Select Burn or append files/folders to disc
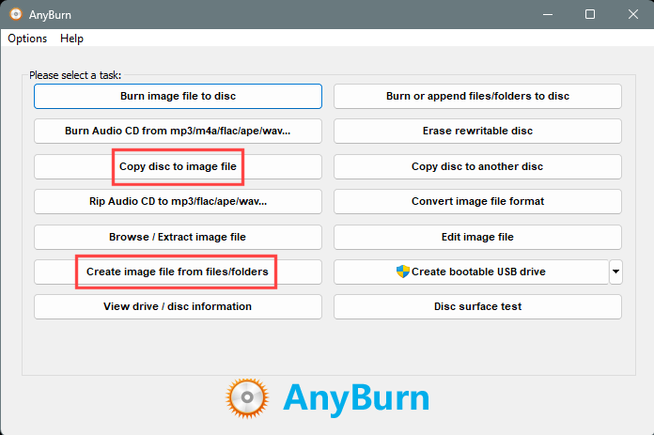 click(477, 97)
